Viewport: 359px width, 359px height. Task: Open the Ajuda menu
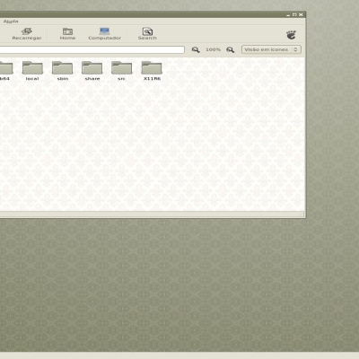click(x=11, y=22)
